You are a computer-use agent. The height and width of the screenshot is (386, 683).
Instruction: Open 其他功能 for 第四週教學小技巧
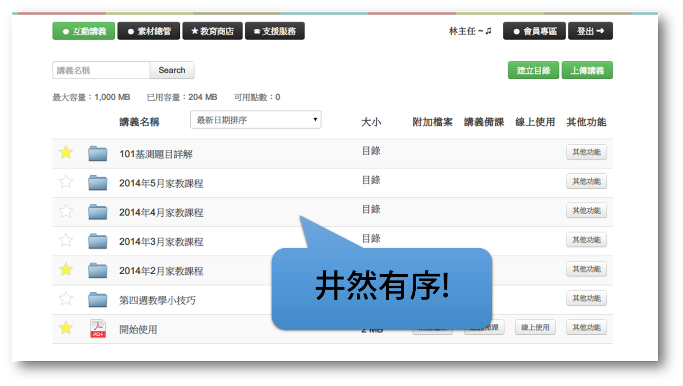pyautogui.click(x=587, y=298)
